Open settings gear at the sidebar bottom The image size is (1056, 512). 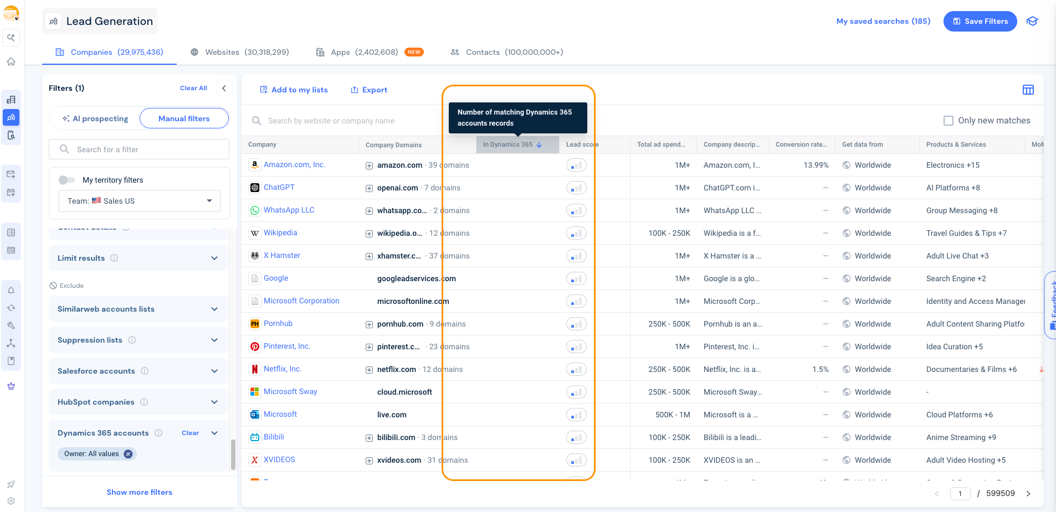pyautogui.click(x=11, y=501)
